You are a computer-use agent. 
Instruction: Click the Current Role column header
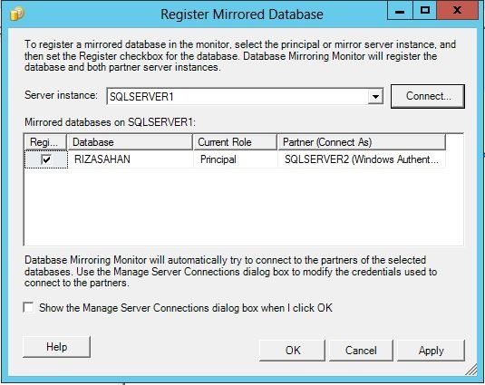[235, 142]
